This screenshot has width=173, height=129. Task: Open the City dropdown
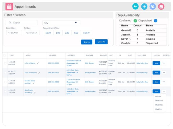(x=61, y=23)
